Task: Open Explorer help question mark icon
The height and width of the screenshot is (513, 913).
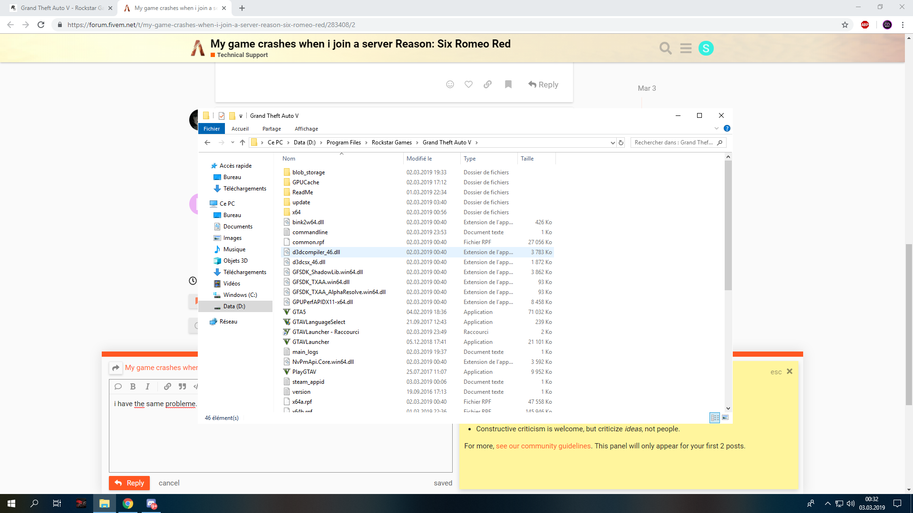Action: coord(727,128)
